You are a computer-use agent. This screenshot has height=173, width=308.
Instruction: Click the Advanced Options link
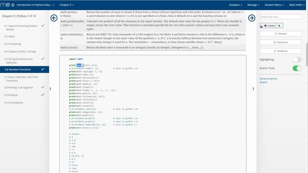point(269,79)
